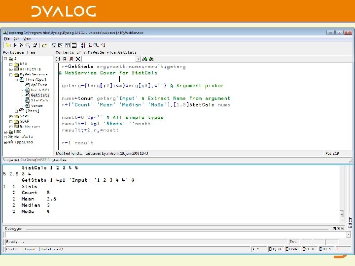Click the copy-object icon in explorer toolbar
Screen dimensions: 355x266
(15, 45)
